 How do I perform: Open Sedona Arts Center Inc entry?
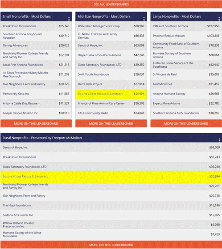coord(111,215)
